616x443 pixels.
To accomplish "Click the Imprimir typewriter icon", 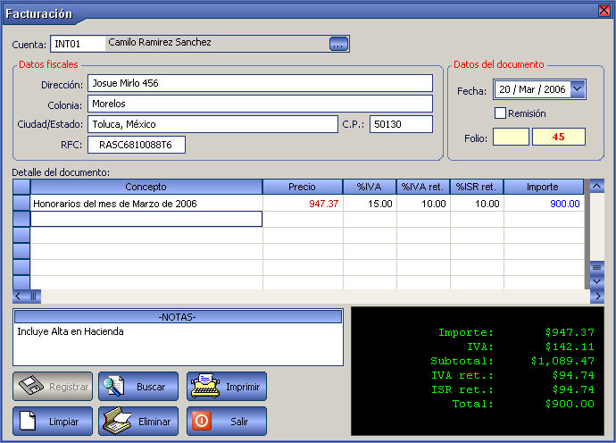I will [205, 386].
